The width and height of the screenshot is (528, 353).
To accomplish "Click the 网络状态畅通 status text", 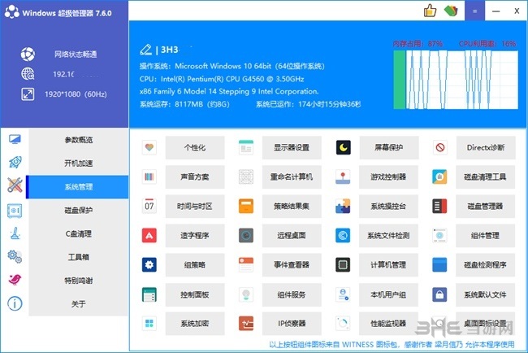I will (76, 54).
